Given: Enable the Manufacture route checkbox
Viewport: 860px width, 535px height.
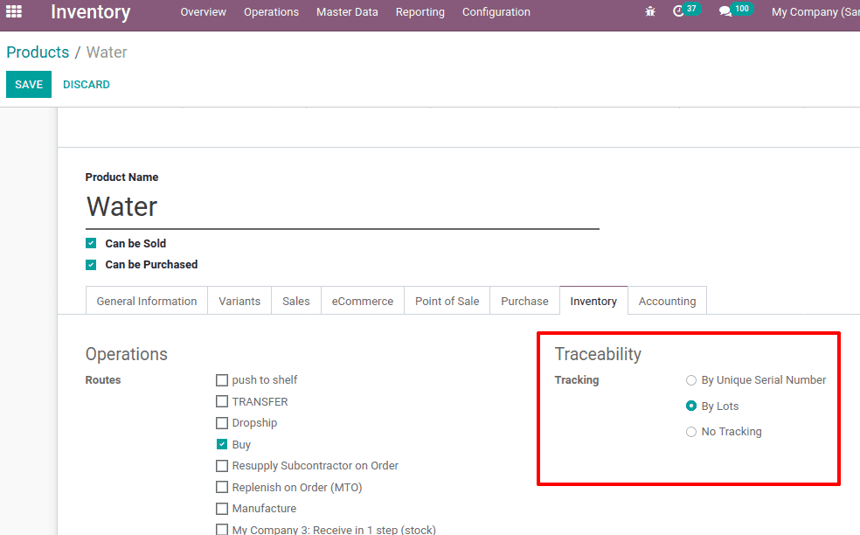Looking at the screenshot, I should [222, 509].
